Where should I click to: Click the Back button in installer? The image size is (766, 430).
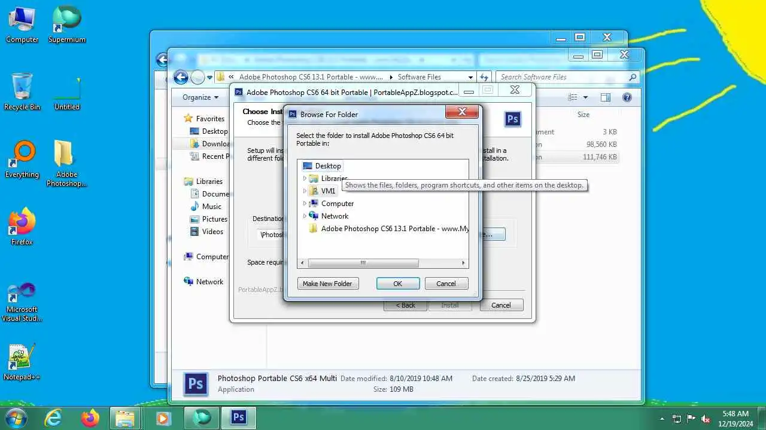(x=405, y=305)
